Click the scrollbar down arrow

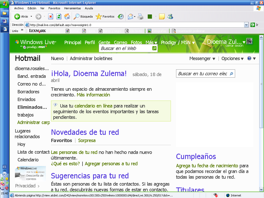(261, 189)
